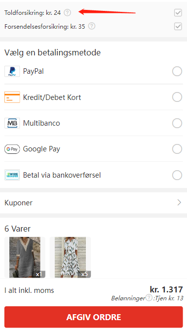Click the PayPal logo icon
The width and height of the screenshot is (187, 332).
12,71
